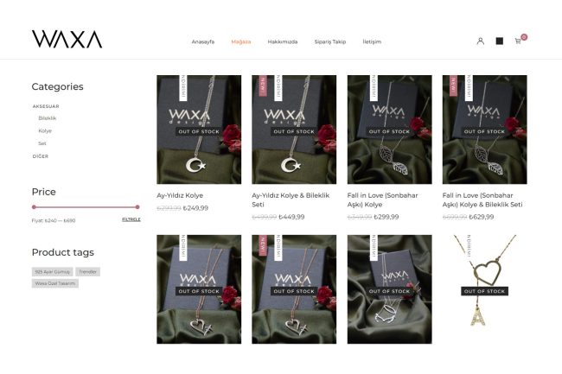This screenshot has width=562, height=374.
Task: Open the user account icon
Action: [480, 41]
